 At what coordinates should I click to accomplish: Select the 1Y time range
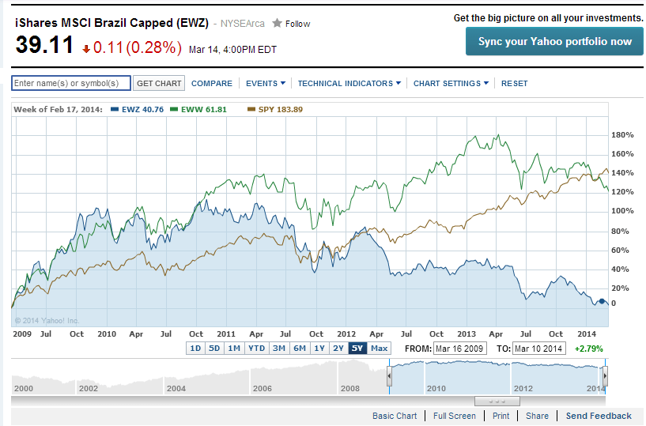(x=319, y=348)
